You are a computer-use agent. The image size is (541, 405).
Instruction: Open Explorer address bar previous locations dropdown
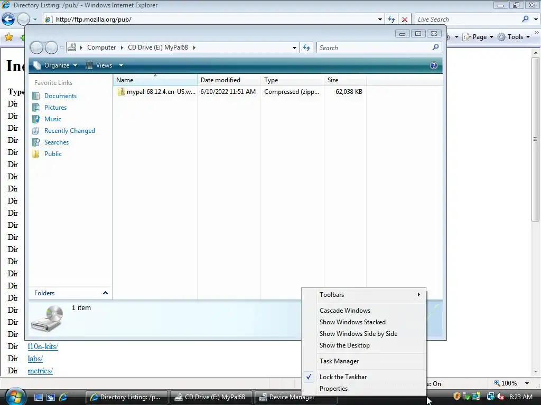coord(294,48)
